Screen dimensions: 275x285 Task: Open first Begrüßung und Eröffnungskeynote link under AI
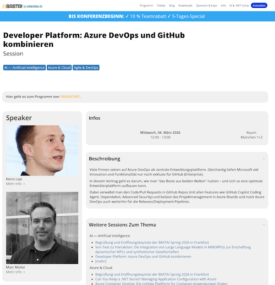pos(152,242)
